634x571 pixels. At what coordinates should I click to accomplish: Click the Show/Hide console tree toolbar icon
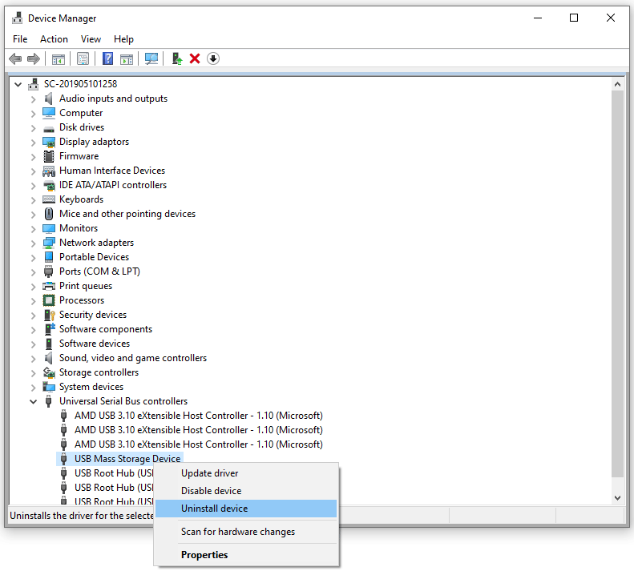point(58,58)
